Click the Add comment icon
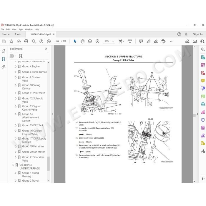Viewport: 206px width, 206px height. 141,41
